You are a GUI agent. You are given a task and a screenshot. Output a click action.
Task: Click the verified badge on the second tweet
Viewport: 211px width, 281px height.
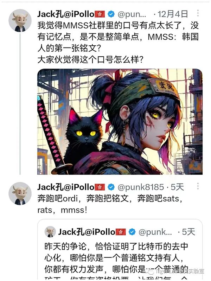coord(111,187)
